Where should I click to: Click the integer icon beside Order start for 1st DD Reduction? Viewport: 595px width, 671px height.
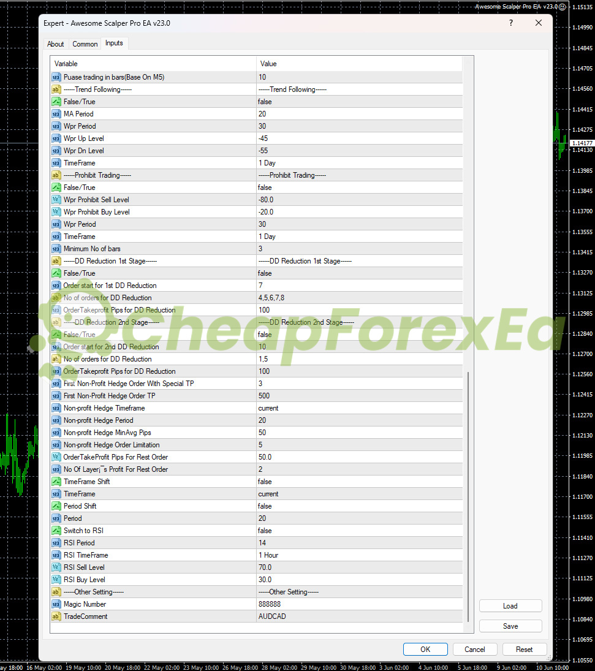(56, 286)
